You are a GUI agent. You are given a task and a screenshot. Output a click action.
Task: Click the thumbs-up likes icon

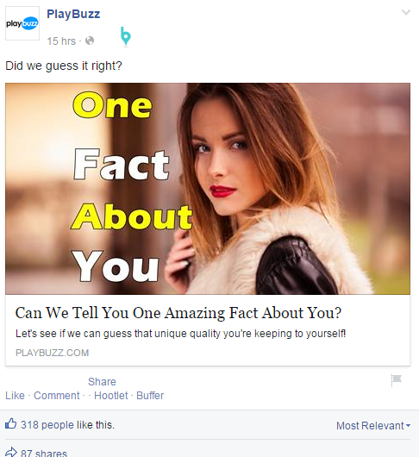point(11,423)
